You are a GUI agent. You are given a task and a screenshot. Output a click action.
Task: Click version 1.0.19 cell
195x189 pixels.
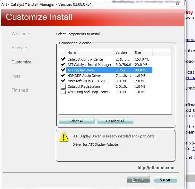click(x=121, y=92)
